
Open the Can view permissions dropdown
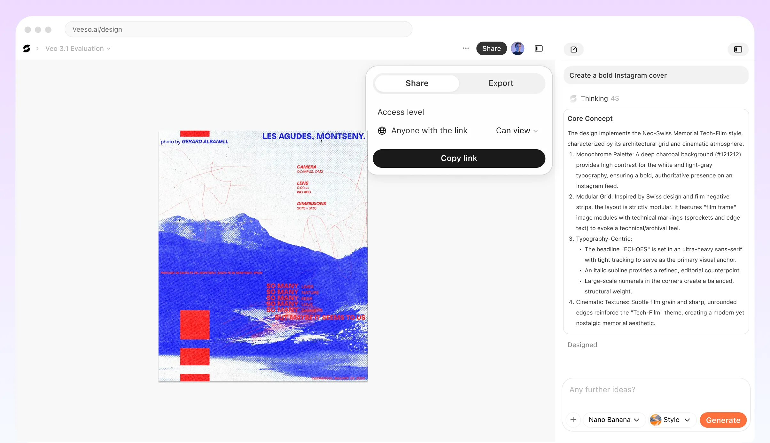(x=517, y=130)
